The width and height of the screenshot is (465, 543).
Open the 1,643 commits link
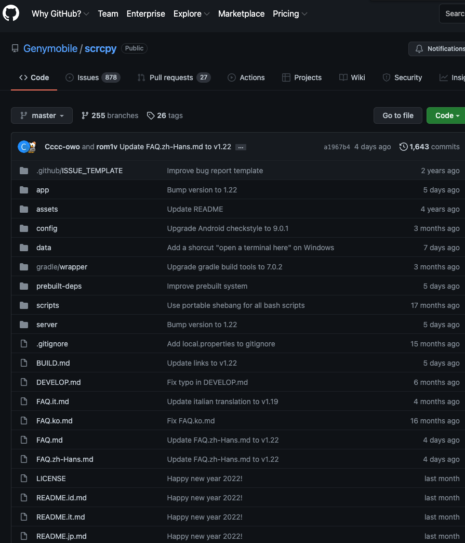tap(429, 147)
